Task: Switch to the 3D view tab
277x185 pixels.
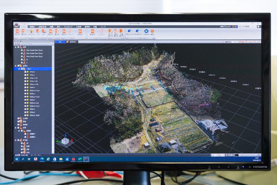Action: click(60, 42)
